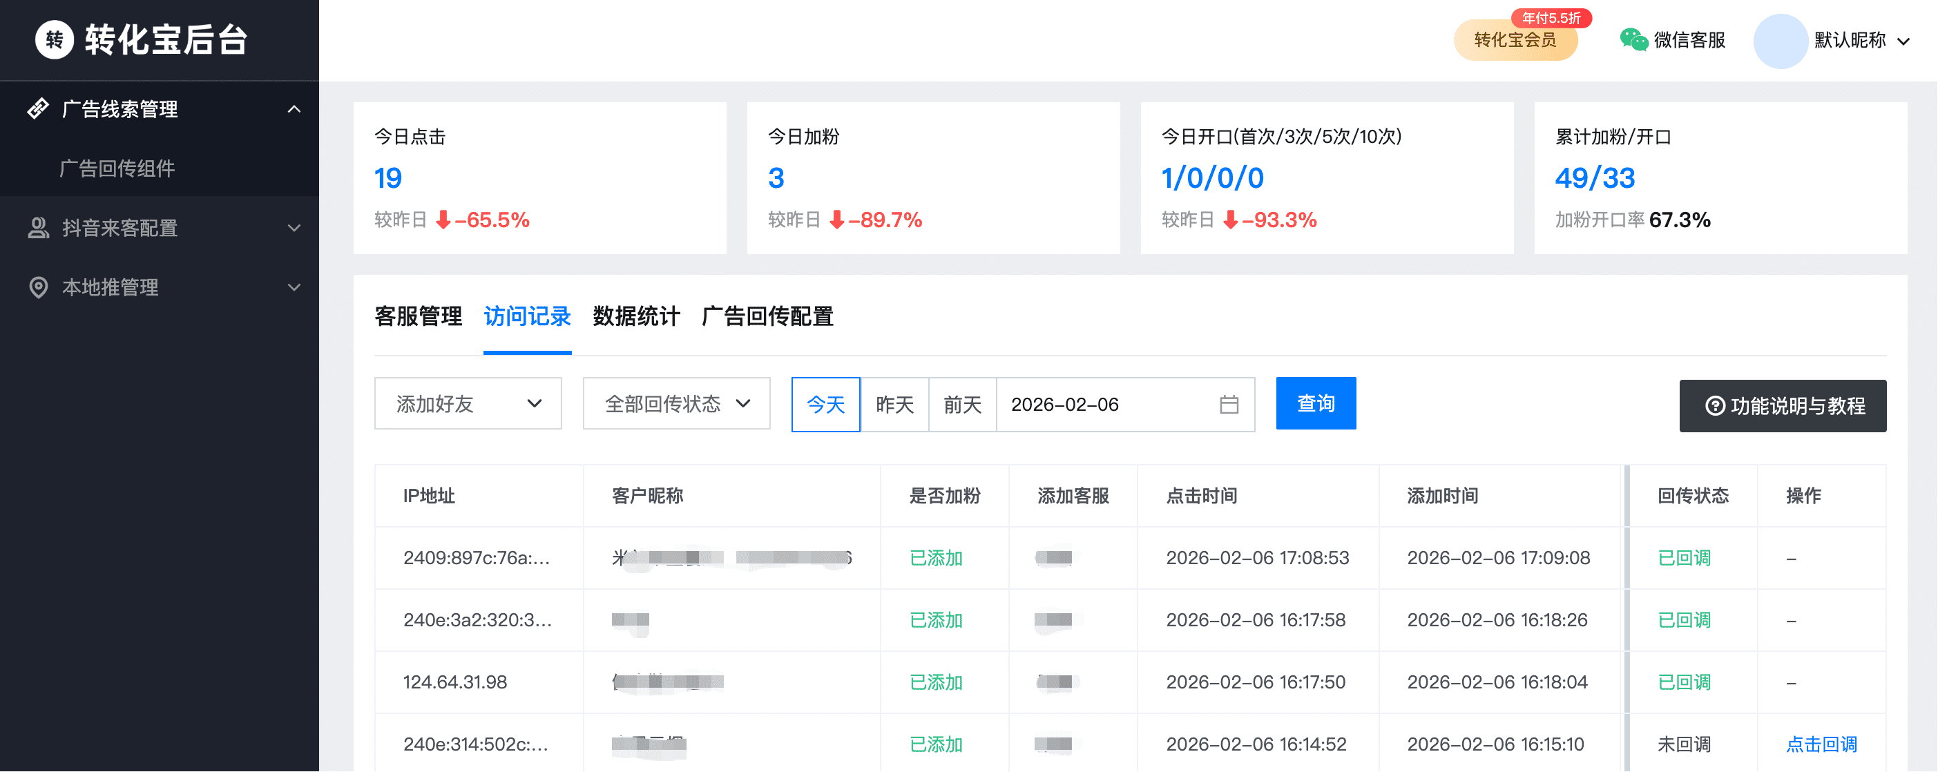This screenshot has width=1938, height=772.
Task: Open the 添加好友 dropdown
Action: (x=467, y=404)
